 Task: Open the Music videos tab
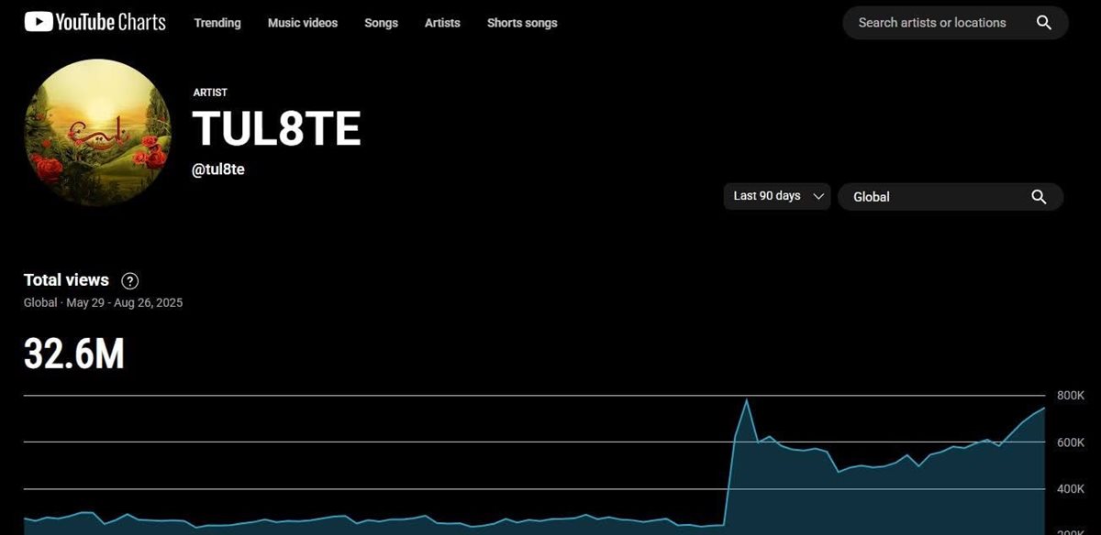pos(303,23)
